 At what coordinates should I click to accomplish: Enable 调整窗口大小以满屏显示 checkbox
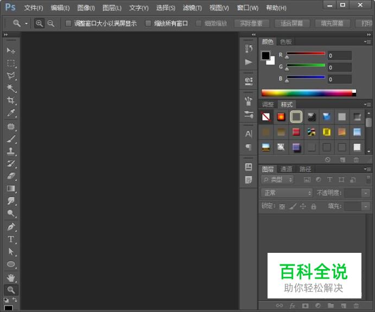pos(68,23)
